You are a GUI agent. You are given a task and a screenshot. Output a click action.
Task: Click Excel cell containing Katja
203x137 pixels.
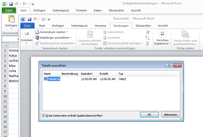[13, 56]
